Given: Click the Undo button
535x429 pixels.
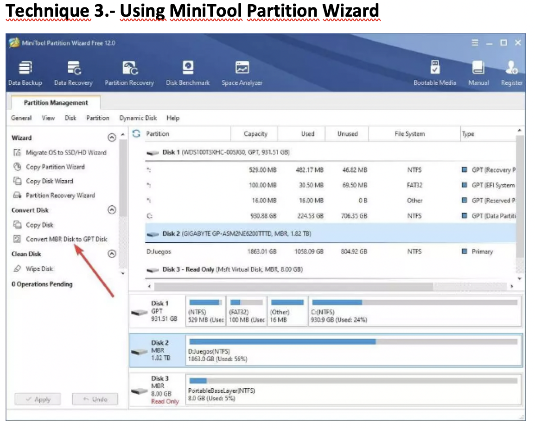Looking at the screenshot, I should click(x=95, y=399).
